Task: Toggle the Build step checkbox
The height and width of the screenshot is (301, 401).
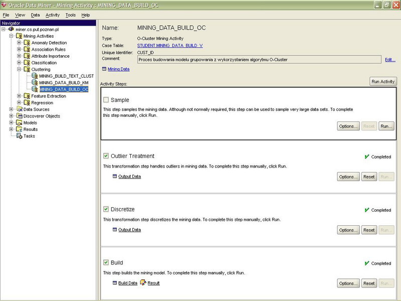Action: tap(106, 262)
